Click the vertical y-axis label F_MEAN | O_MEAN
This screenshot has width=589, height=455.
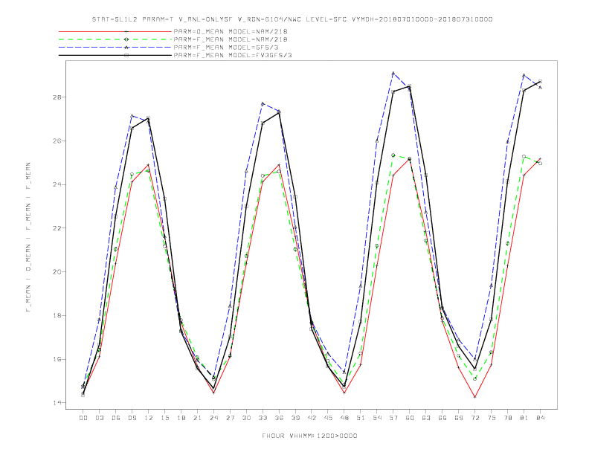pos(28,237)
